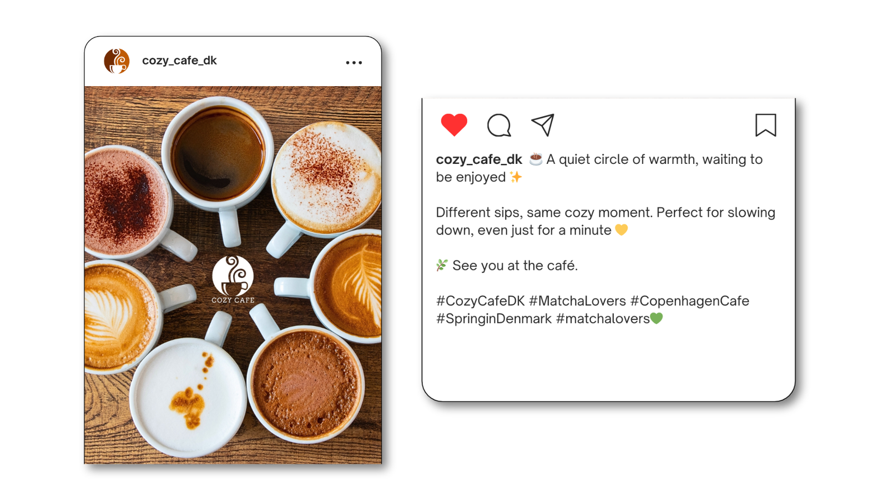
Task: Open the cozy_cafe_dk username in the post header
Action: tap(179, 61)
